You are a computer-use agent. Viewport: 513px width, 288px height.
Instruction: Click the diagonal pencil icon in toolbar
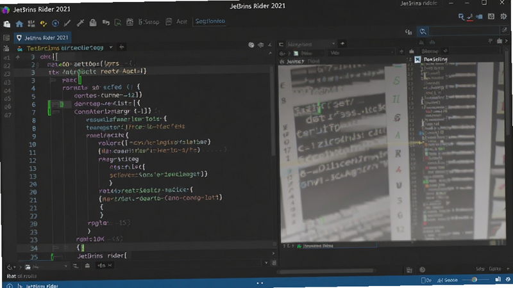coord(67,23)
